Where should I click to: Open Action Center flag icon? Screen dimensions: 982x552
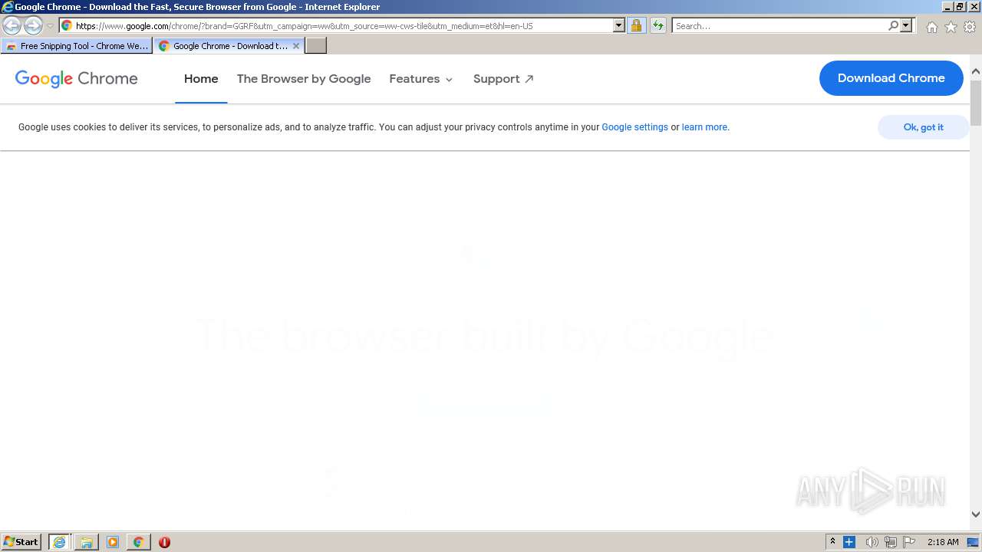[909, 542]
